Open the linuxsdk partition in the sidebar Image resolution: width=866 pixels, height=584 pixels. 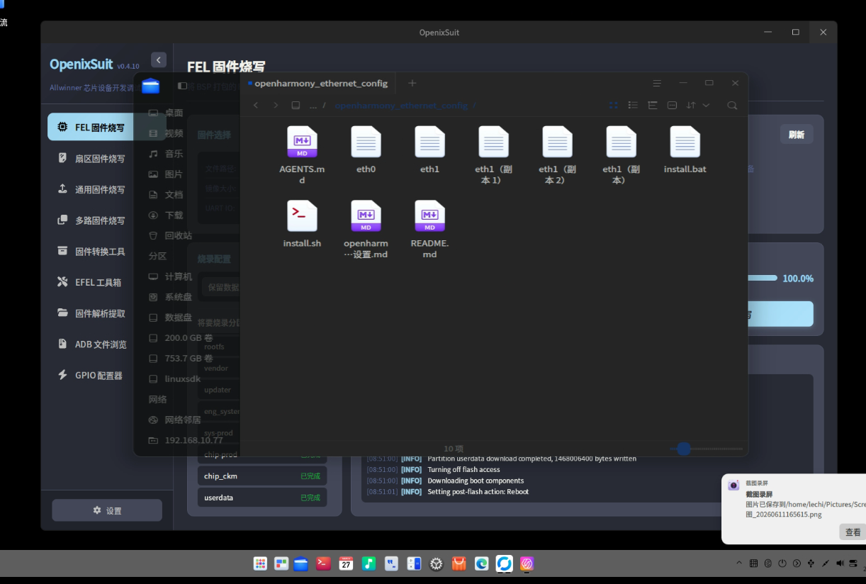click(x=174, y=378)
